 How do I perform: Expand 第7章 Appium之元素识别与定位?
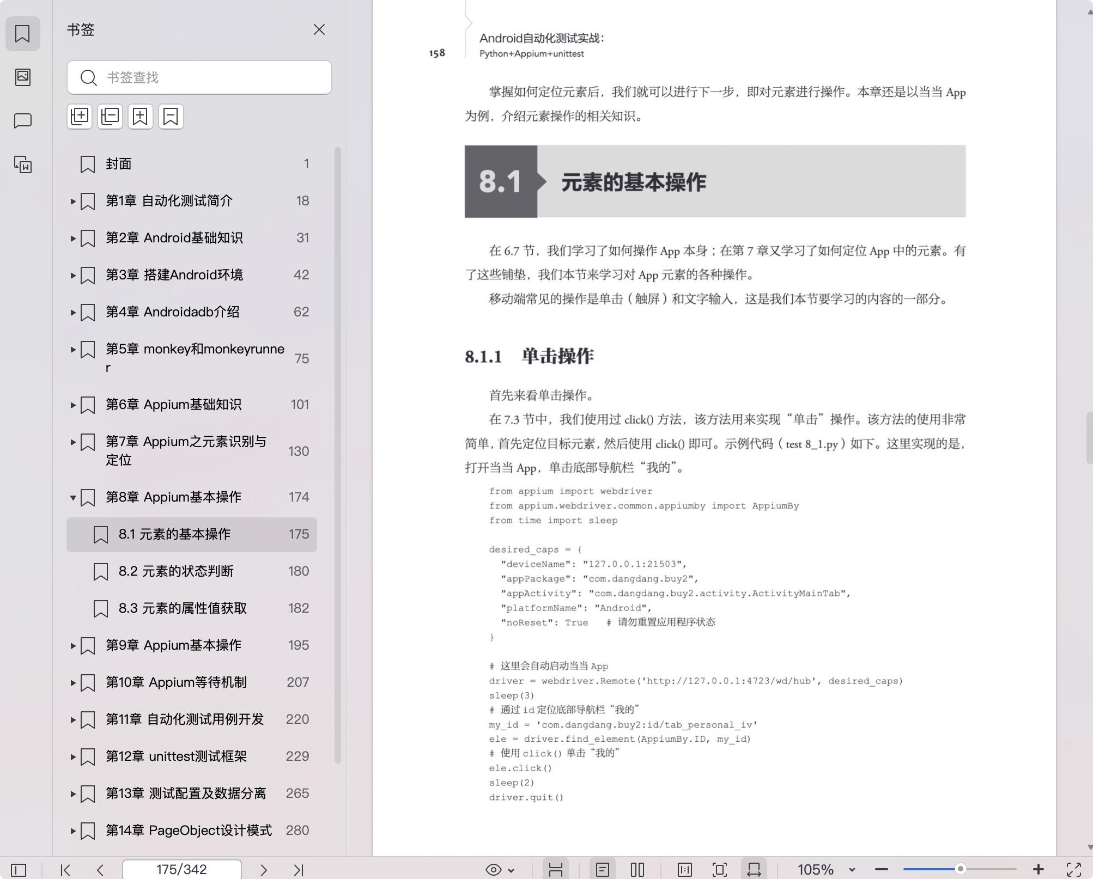pos(73,442)
